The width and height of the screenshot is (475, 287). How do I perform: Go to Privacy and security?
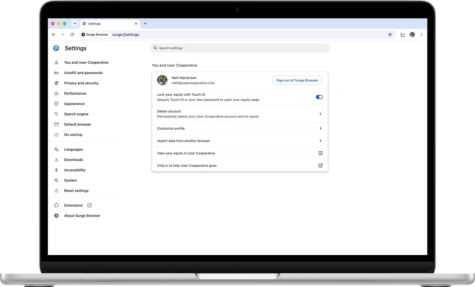coord(81,83)
